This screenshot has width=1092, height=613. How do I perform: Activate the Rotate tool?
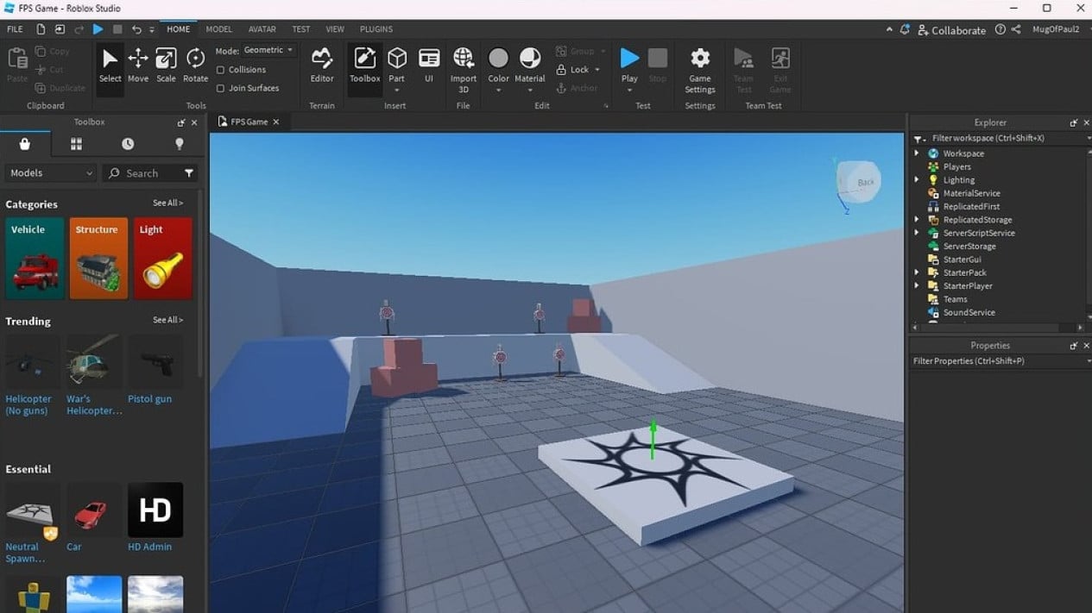pos(196,66)
